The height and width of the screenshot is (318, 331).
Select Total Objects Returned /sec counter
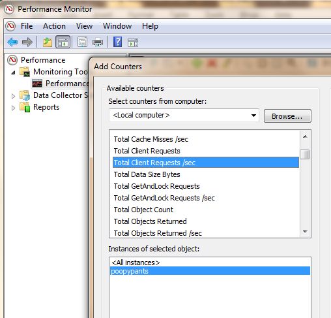point(206,233)
